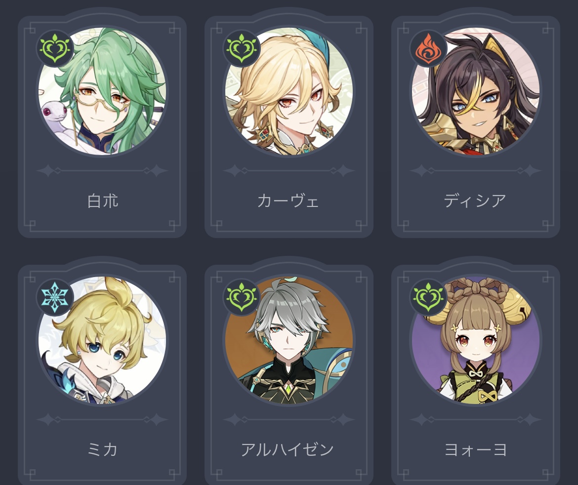
Task: Select ミカ's character portrait
Action: pyautogui.click(x=102, y=340)
